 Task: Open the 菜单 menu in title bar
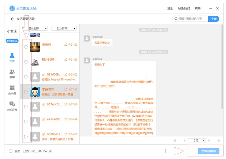[198, 8]
